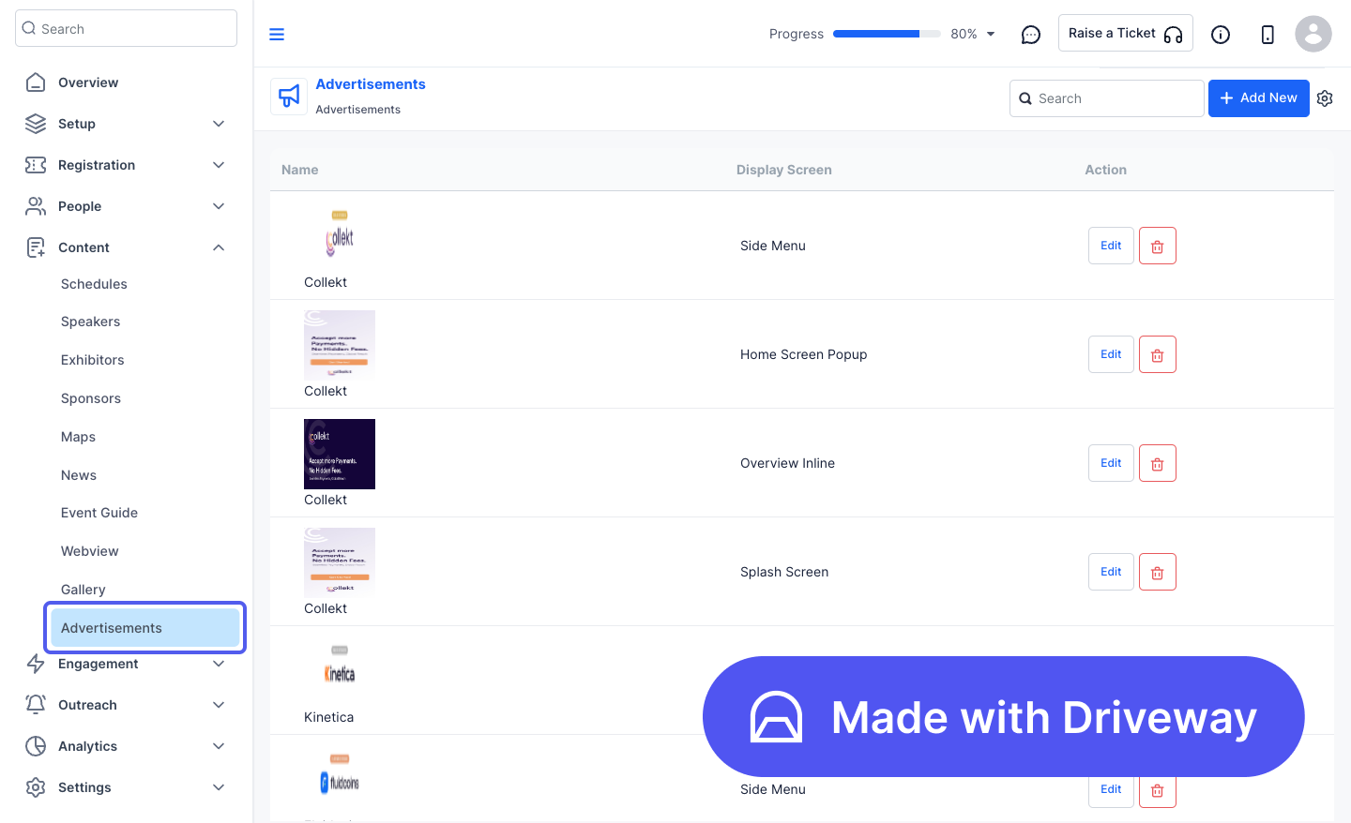
Task: Open the progress 80% dropdown arrow
Action: click(x=991, y=35)
